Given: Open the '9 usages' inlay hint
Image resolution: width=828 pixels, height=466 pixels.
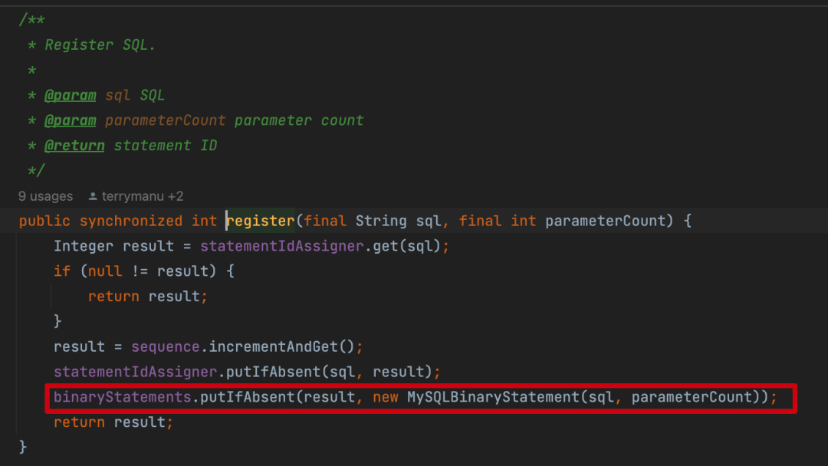Looking at the screenshot, I should click(45, 196).
